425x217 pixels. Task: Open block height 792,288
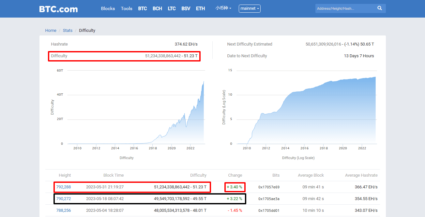(64, 187)
